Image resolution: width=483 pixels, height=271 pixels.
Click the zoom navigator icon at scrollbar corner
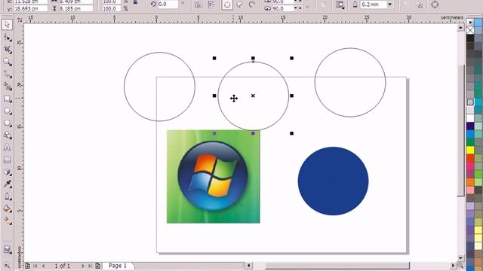pyautogui.click(x=460, y=266)
